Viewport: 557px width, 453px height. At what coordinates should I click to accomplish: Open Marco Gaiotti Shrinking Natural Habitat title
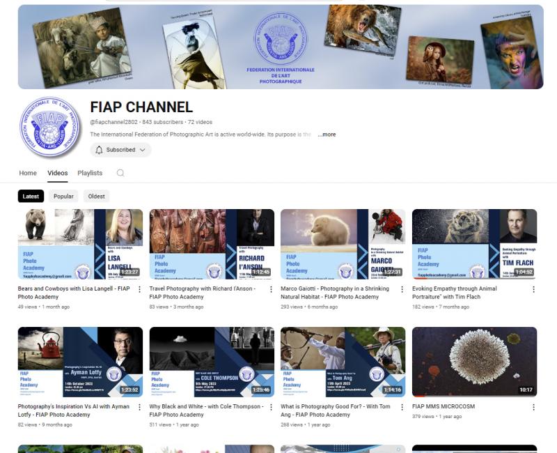[x=335, y=293]
